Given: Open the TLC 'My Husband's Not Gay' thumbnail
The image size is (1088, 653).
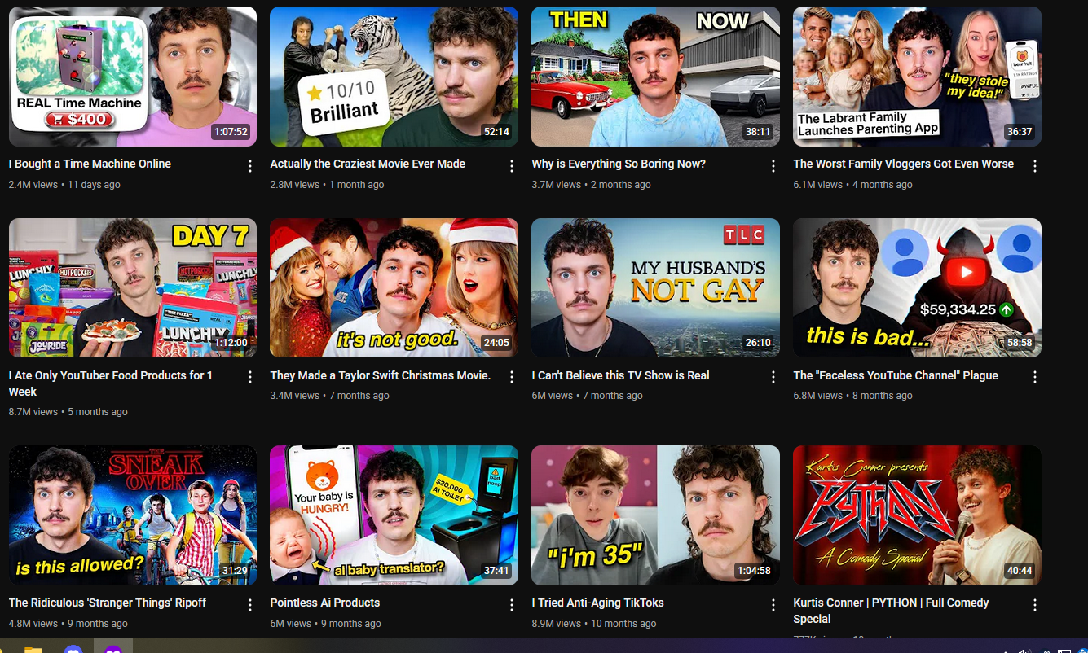Looking at the screenshot, I should [x=656, y=287].
